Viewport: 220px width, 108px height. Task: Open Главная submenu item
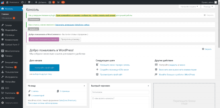coord(5,14)
